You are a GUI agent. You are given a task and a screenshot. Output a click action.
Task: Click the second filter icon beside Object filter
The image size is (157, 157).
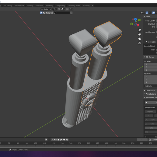(x=44, y=13)
